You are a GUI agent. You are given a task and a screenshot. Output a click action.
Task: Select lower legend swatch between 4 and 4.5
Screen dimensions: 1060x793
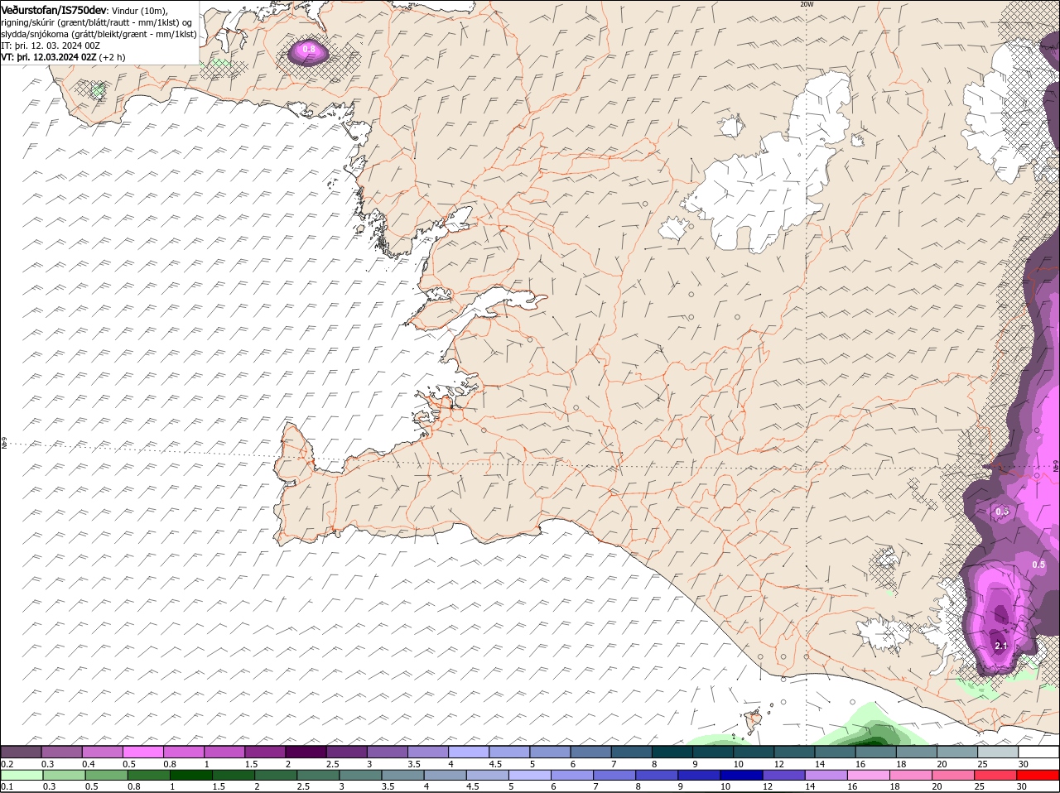point(446,775)
